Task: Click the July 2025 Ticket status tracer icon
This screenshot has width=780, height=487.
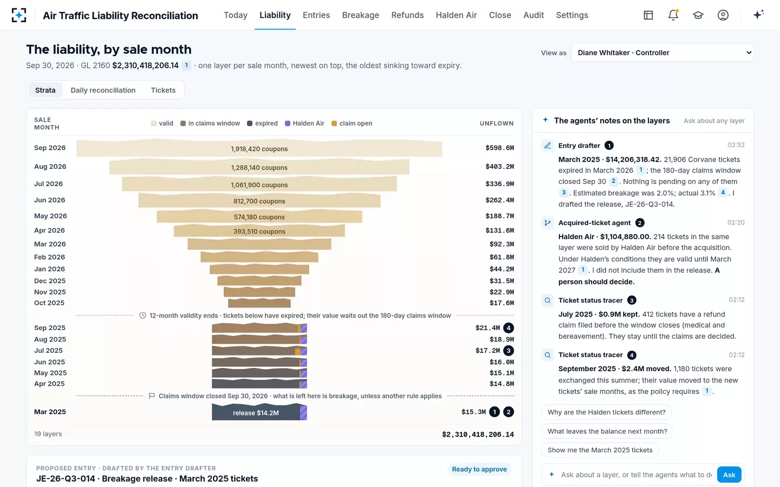Action: 548,300
